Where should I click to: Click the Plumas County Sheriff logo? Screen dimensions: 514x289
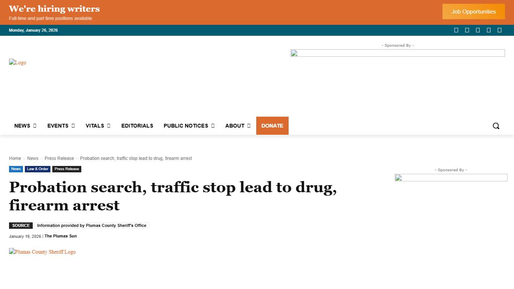click(42, 252)
